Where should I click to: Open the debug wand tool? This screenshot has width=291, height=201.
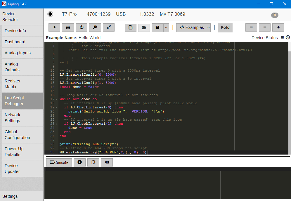pos(95,27)
